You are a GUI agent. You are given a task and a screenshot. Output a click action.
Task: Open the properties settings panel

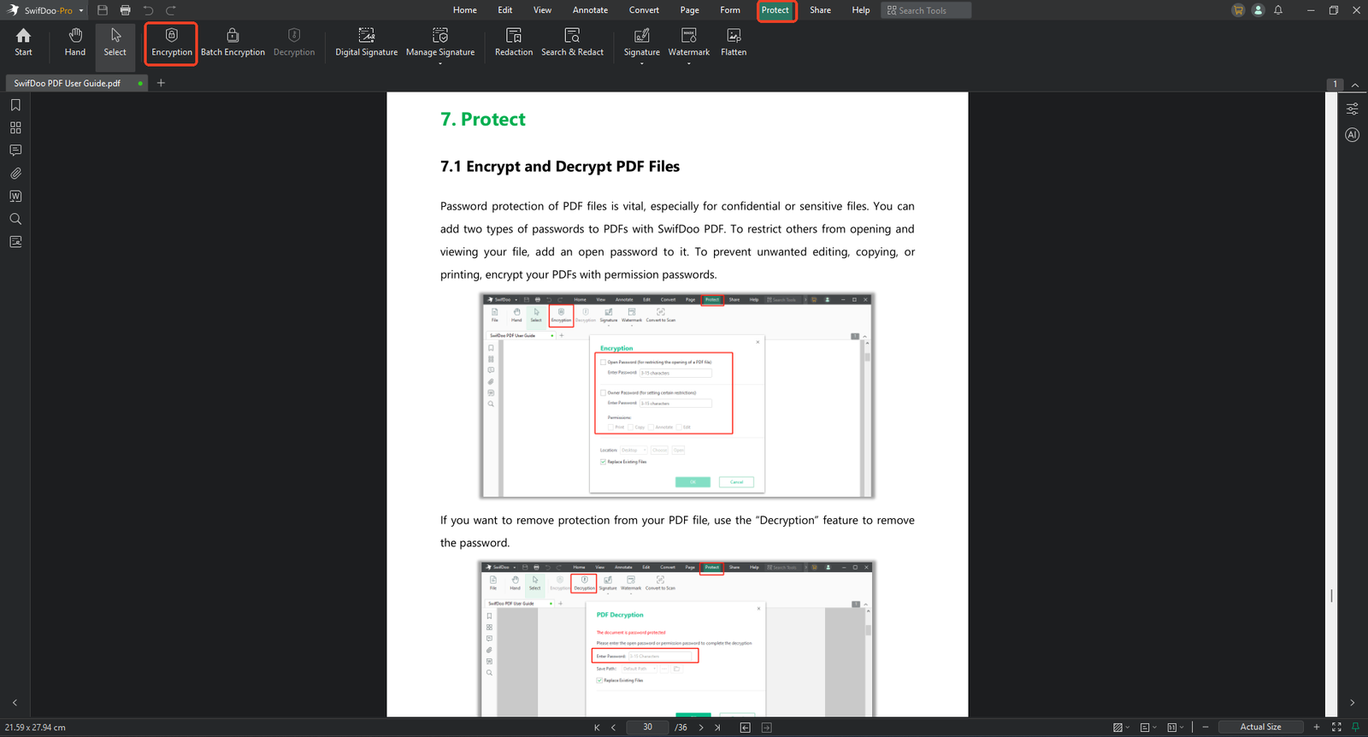point(1352,109)
